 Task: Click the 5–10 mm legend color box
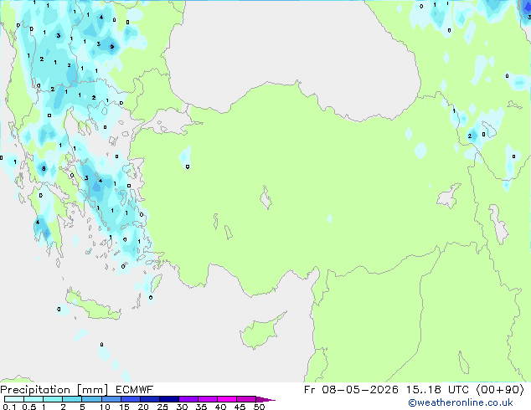click(x=91, y=399)
